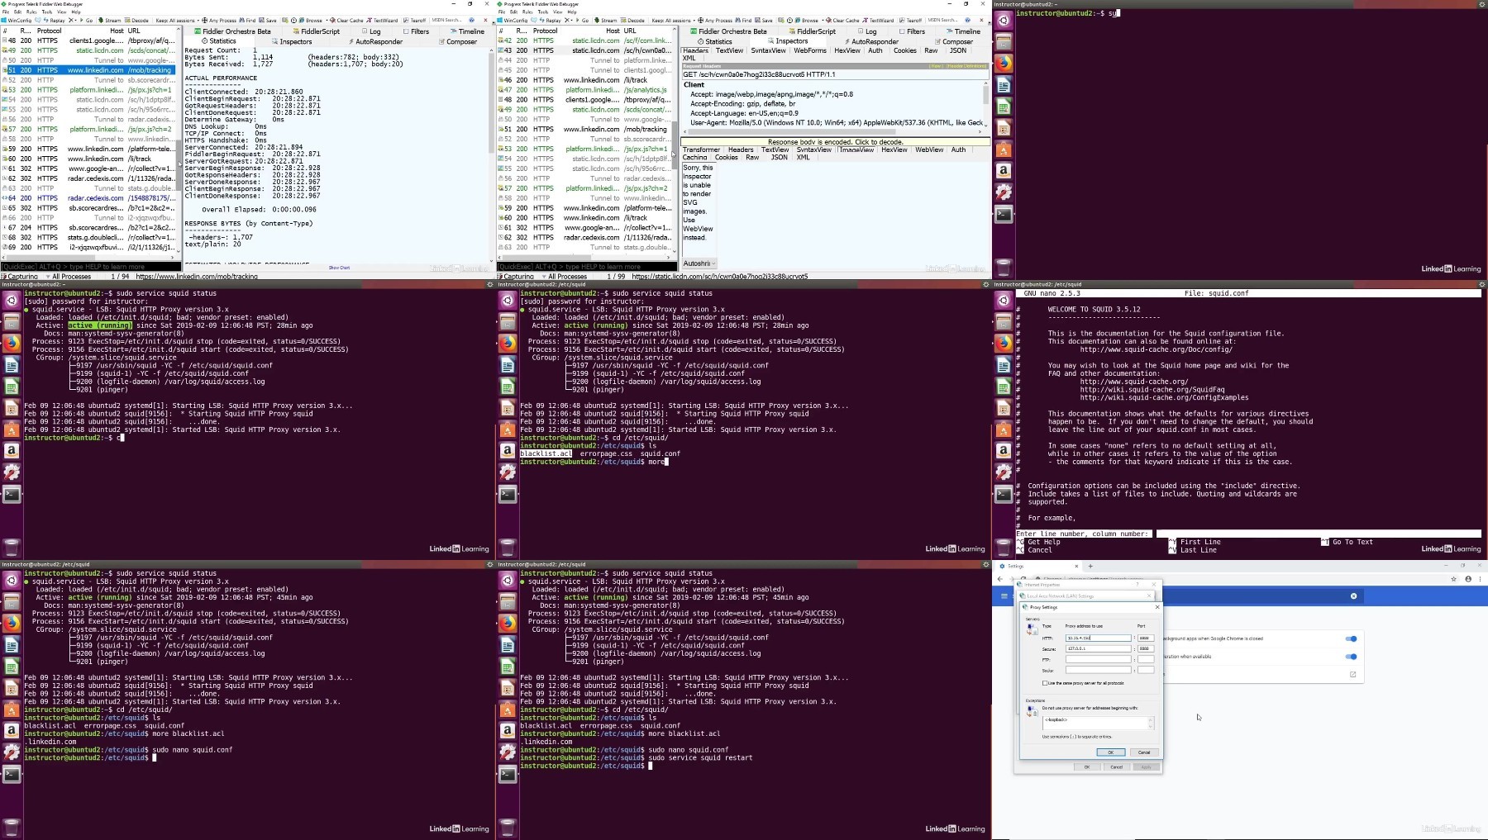The height and width of the screenshot is (840, 1488).
Task: Open Terminal icon in the nano squid.conf desktop dock
Action: point(1004,494)
